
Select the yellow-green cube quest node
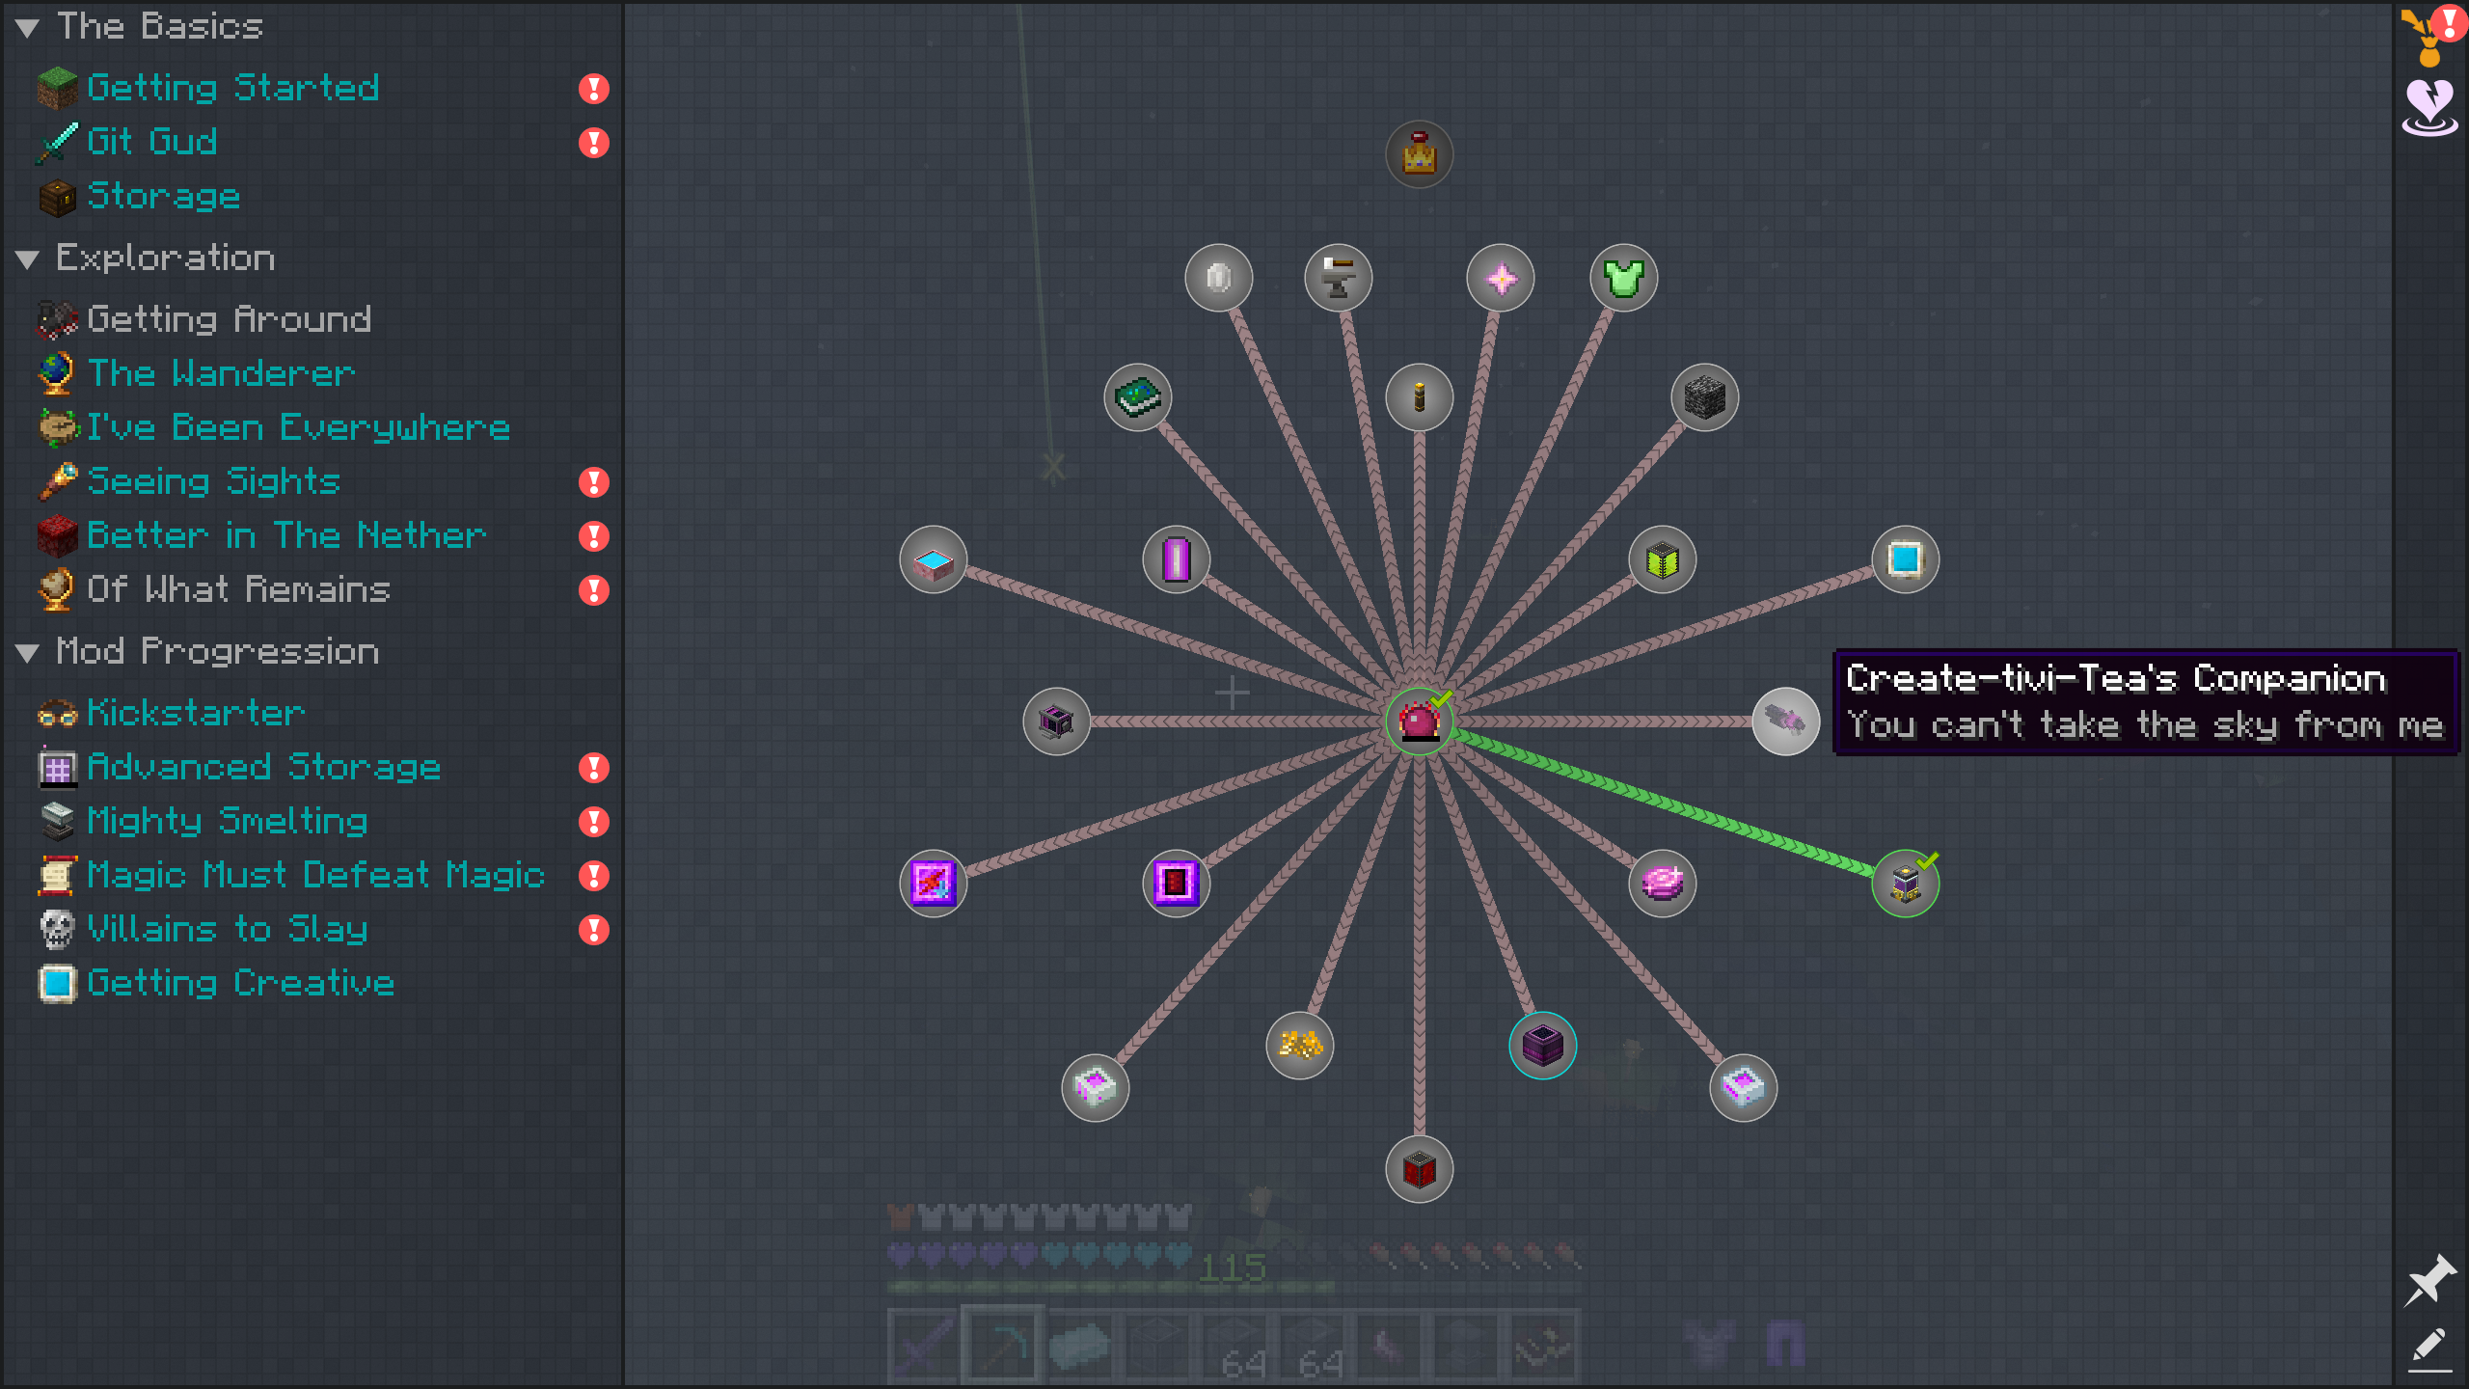click(x=1663, y=559)
